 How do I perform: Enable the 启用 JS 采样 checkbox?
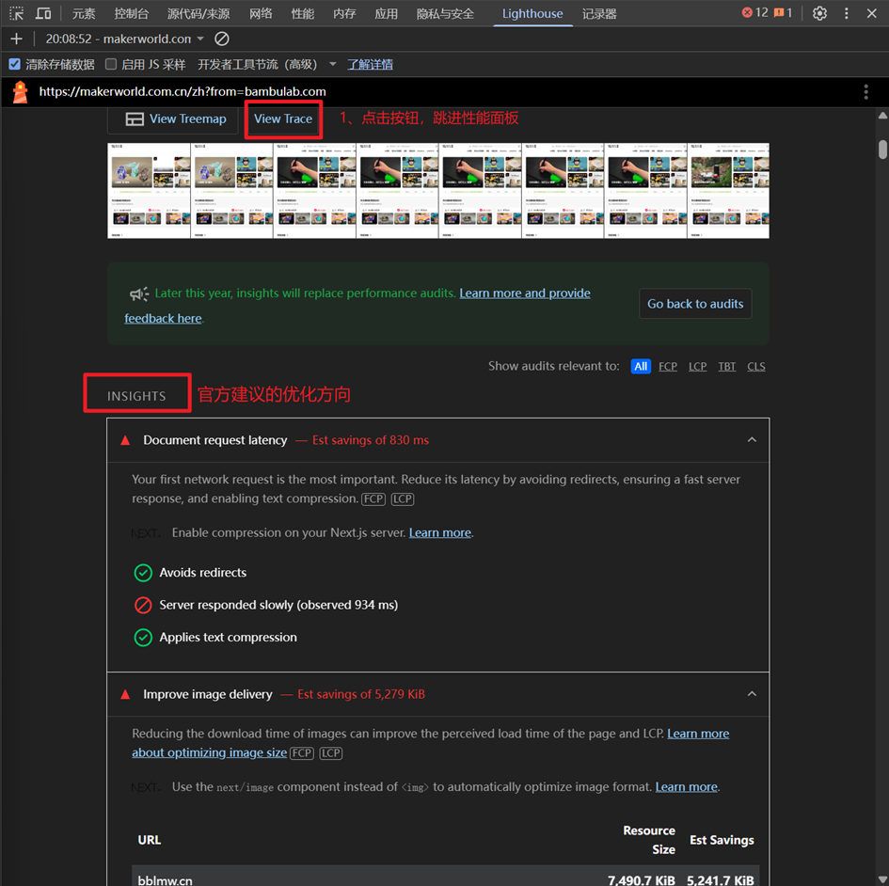[x=111, y=64]
